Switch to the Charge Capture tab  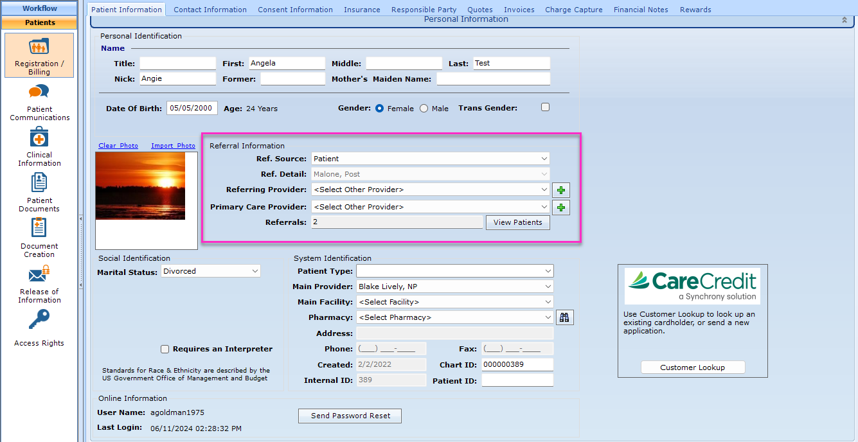tap(573, 9)
